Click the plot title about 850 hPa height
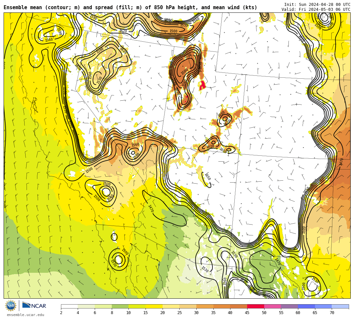This screenshot has height=319, width=354. 130,8
